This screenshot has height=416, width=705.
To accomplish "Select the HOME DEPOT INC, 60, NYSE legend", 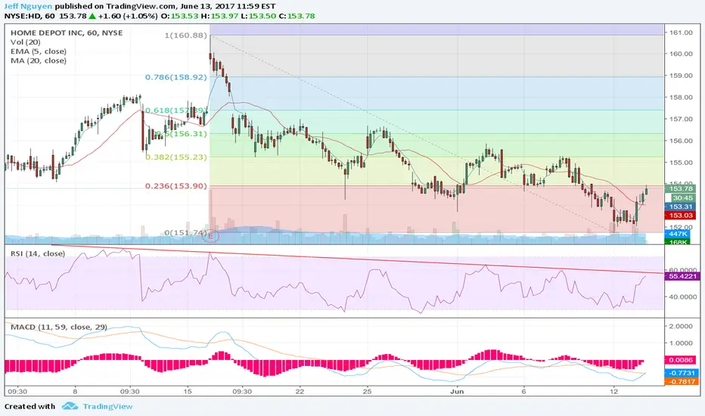I will (x=67, y=33).
